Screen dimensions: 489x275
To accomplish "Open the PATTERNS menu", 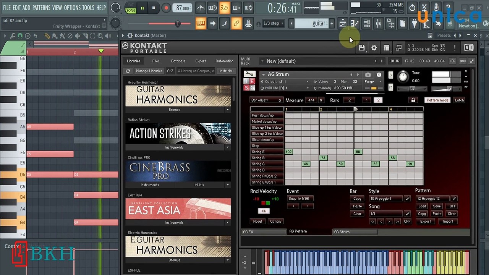I will coord(41,8).
